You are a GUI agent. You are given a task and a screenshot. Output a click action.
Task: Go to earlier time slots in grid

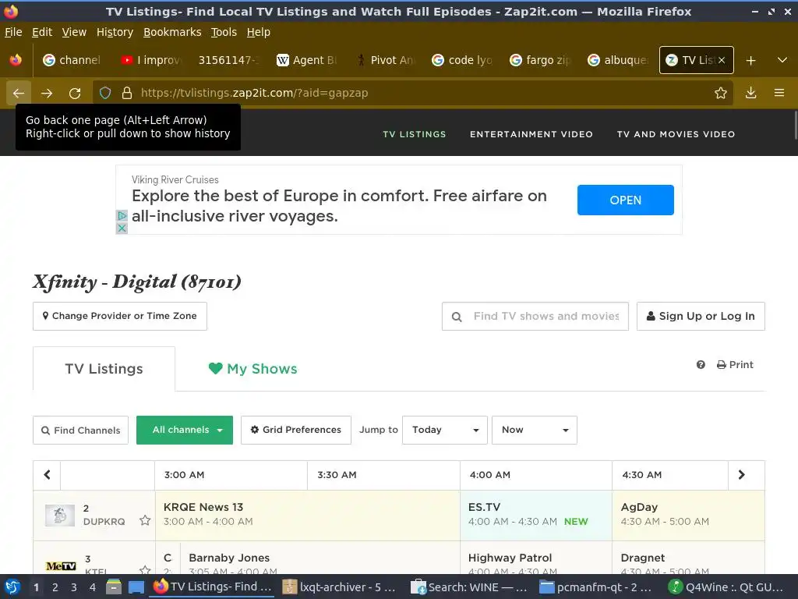pos(47,475)
